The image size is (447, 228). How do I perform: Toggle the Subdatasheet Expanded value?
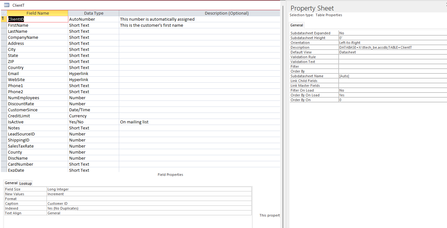392,33
